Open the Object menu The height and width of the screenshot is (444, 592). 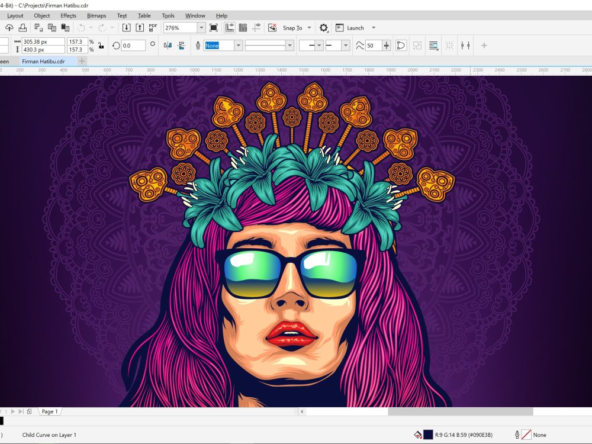tap(42, 15)
